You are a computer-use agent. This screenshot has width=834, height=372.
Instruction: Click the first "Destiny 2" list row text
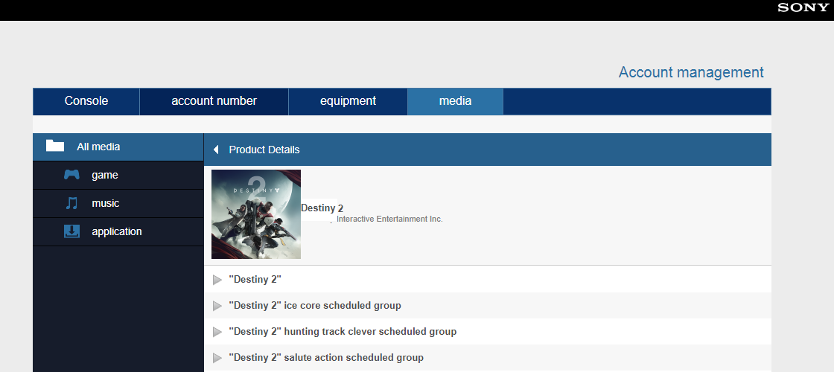tap(255, 280)
